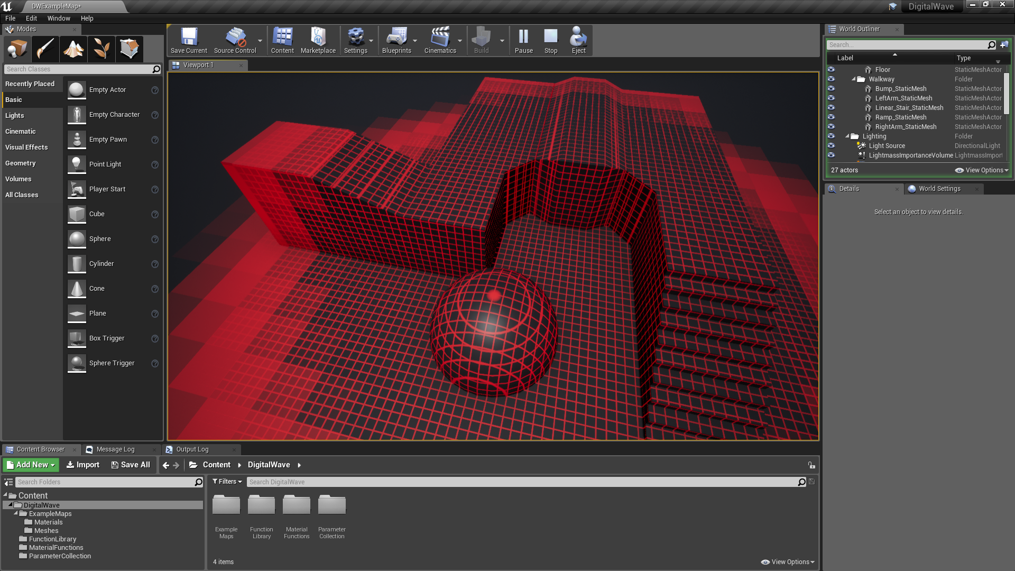Hide LeftArm_StaticMesh with eye icon
This screenshot has height=571, width=1015.
tap(831, 98)
